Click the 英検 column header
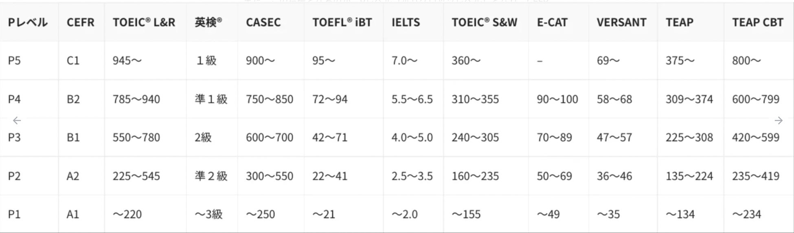This screenshot has width=794, height=233. [x=208, y=22]
